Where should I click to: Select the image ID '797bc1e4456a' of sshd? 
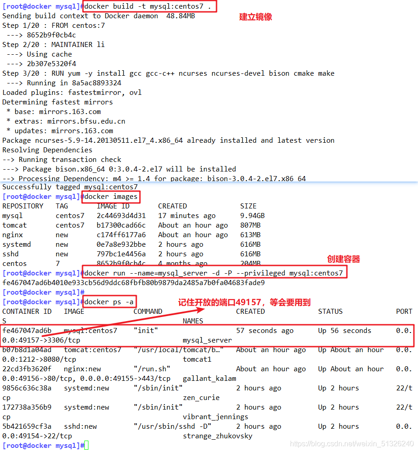pos(121,254)
